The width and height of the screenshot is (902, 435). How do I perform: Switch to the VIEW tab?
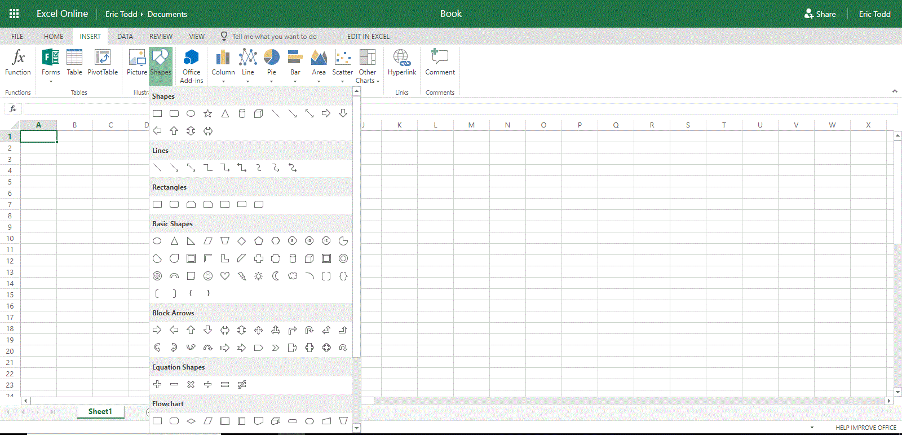197,36
